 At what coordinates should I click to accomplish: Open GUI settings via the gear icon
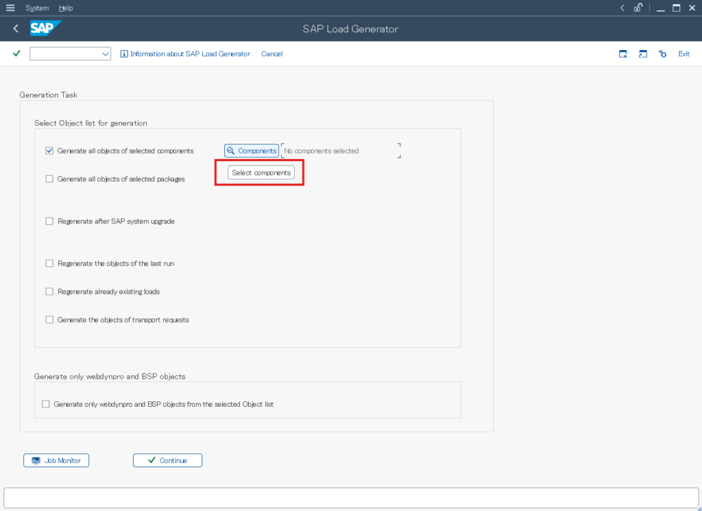662,53
